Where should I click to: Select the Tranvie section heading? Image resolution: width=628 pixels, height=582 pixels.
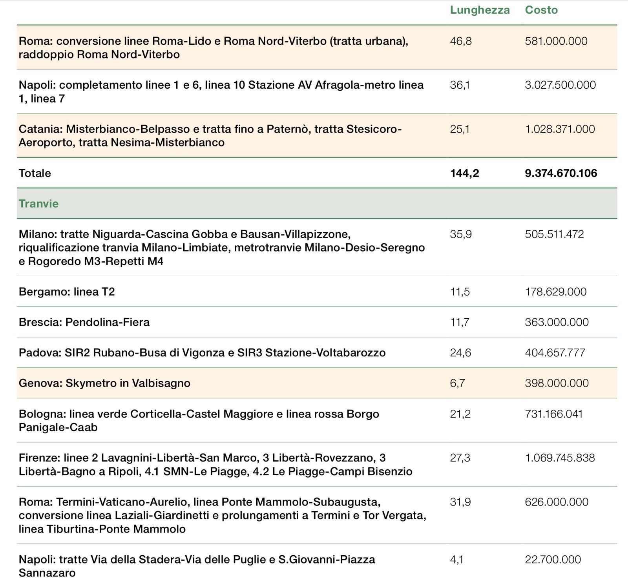pos(38,204)
